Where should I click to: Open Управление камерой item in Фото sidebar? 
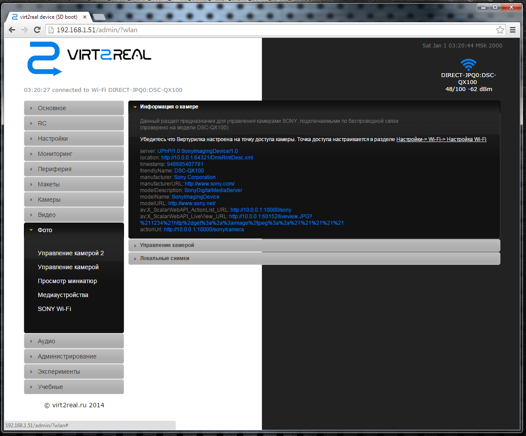pyautogui.click(x=68, y=267)
